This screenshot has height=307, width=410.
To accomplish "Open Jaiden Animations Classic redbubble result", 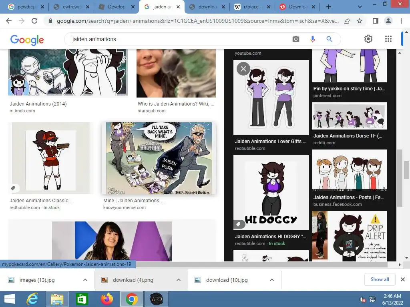I will coord(41,201).
